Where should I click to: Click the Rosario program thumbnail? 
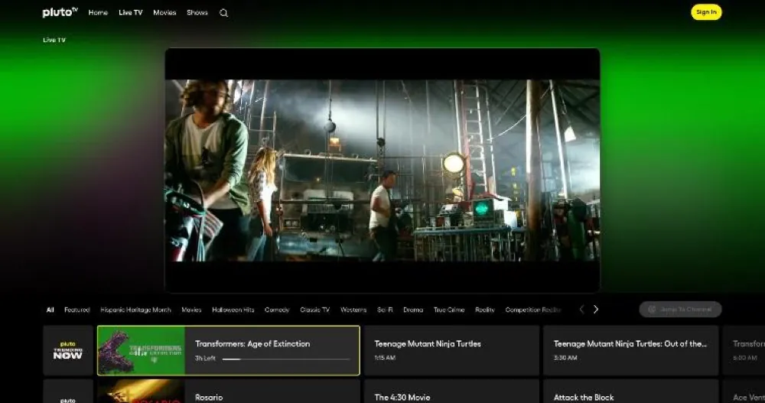(x=141, y=392)
